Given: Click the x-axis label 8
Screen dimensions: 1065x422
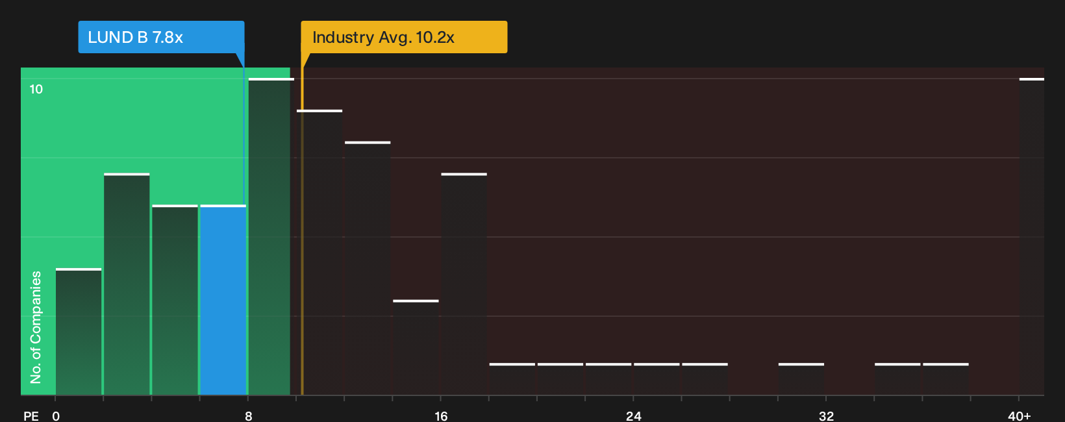Looking at the screenshot, I should (249, 416).
